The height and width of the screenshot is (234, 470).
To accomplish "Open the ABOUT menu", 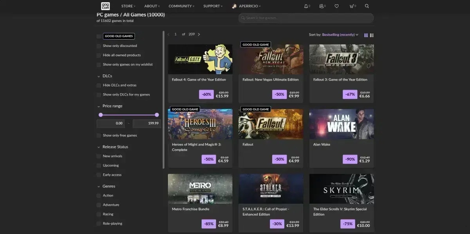I will 152,6.
